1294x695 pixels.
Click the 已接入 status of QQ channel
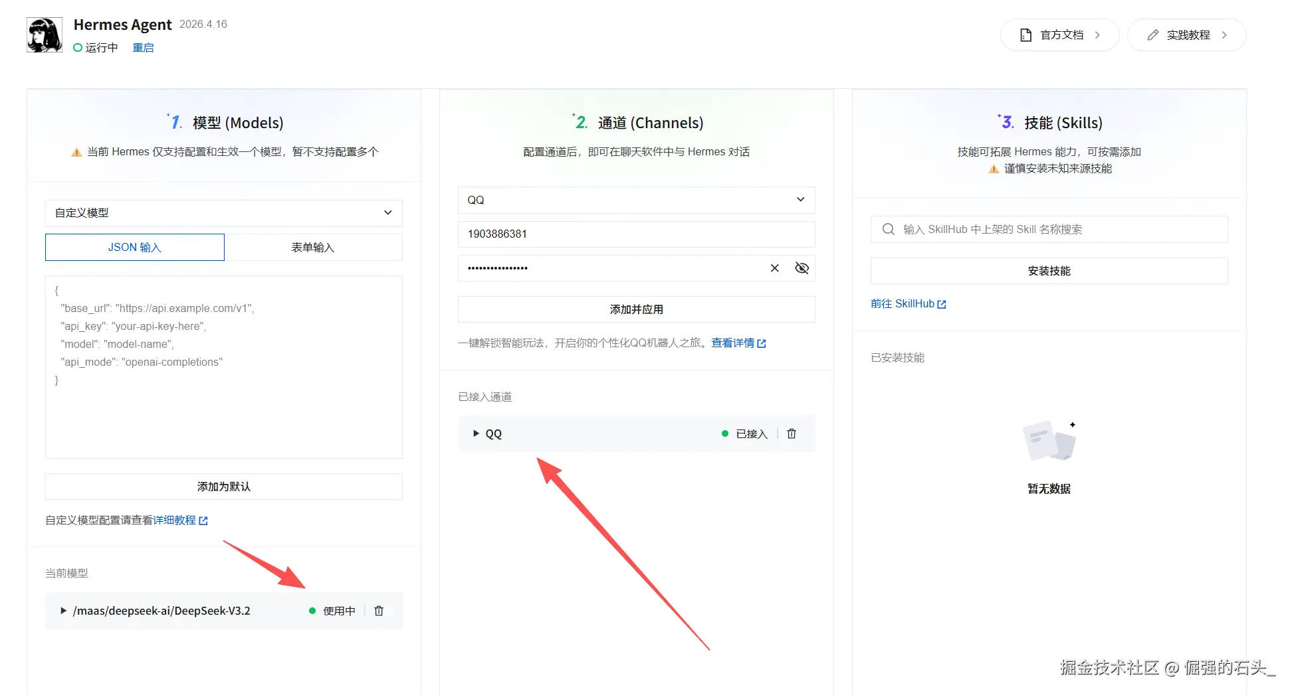pyautogui.click(x=752, y=434)
